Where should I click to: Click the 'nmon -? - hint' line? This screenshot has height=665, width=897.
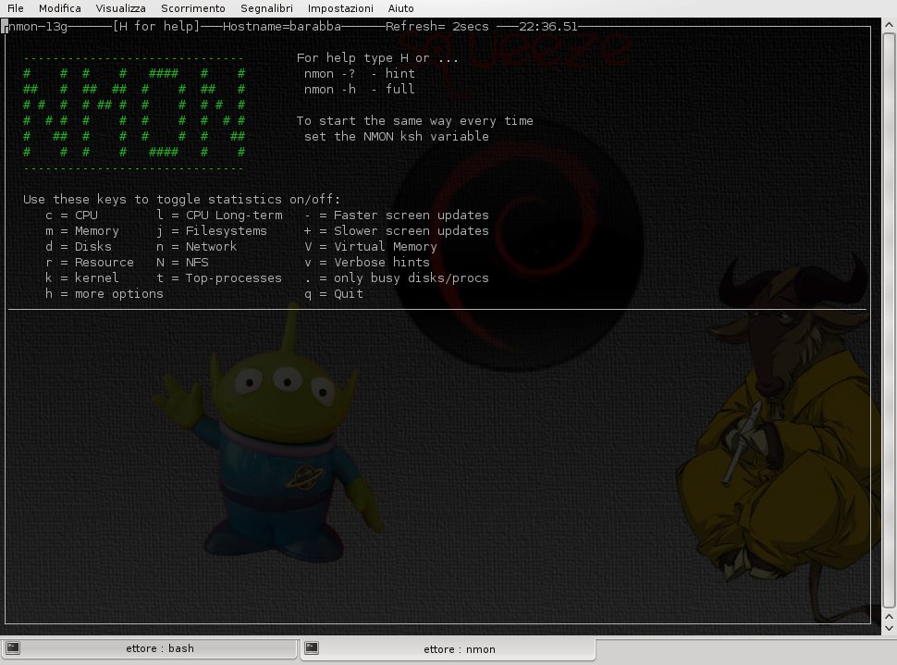[x=359, y=73]
